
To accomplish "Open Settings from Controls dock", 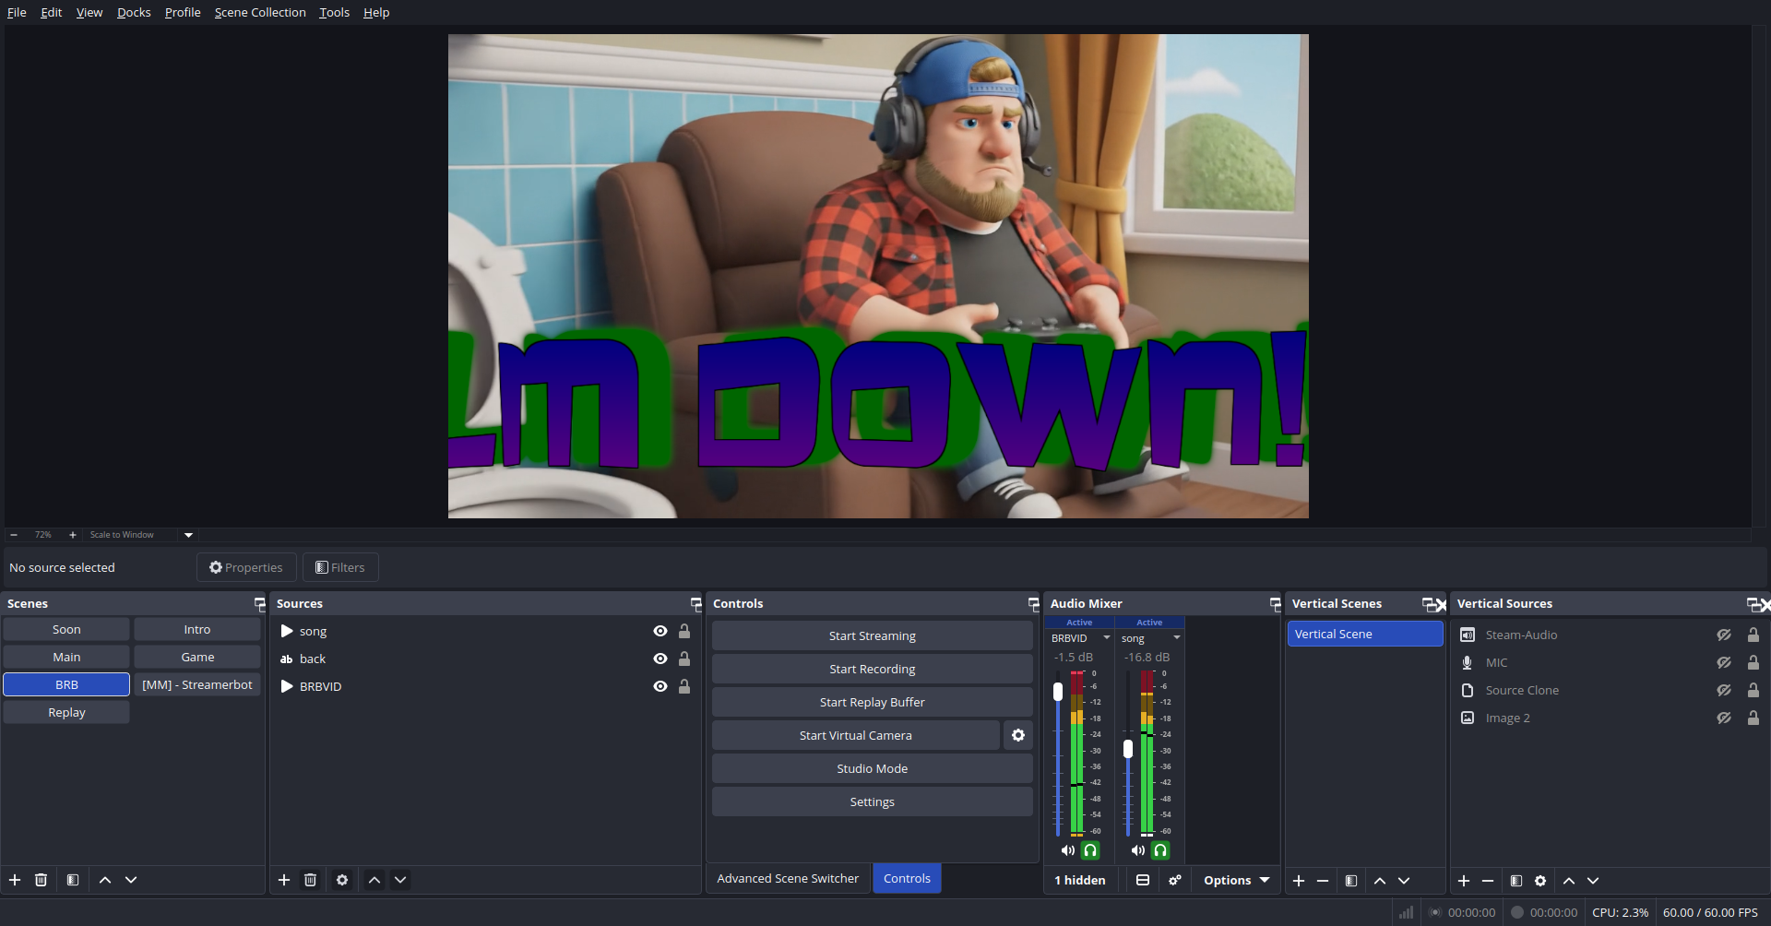I will 872,801.
